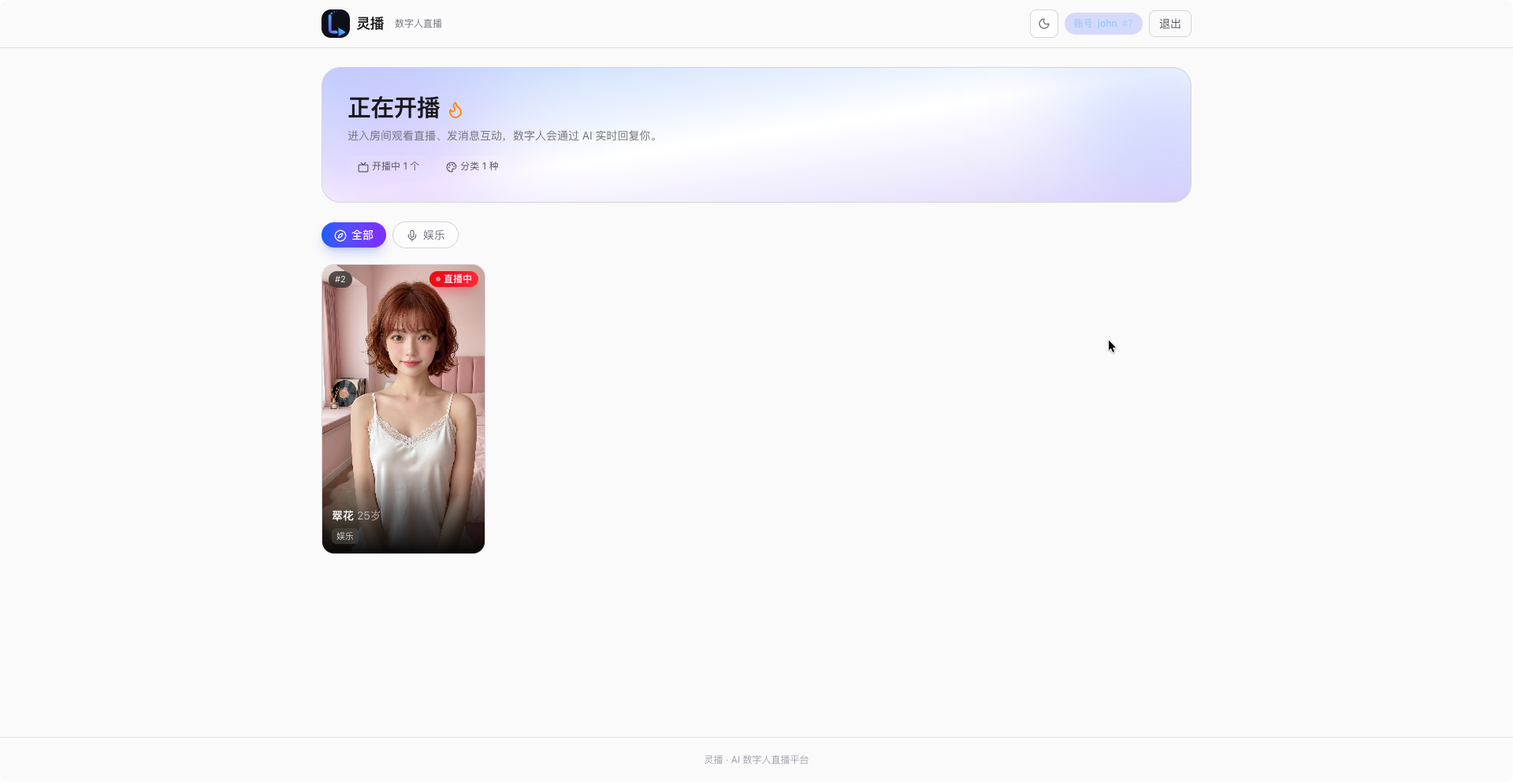Click the 分类 1 种 stat chip

[x=472, y=166]
